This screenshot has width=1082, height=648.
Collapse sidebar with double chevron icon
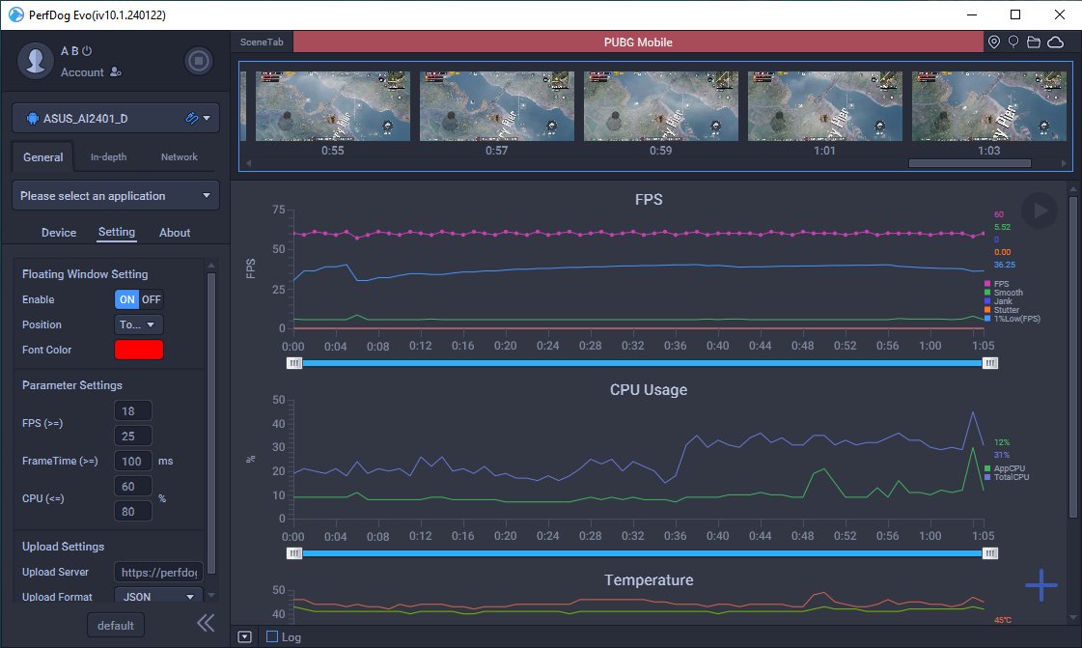pos(206,623)
